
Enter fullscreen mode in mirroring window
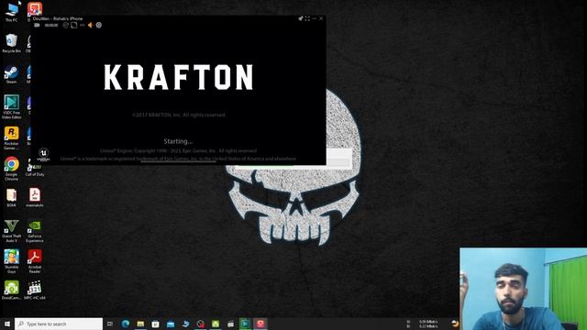[307, 18]
